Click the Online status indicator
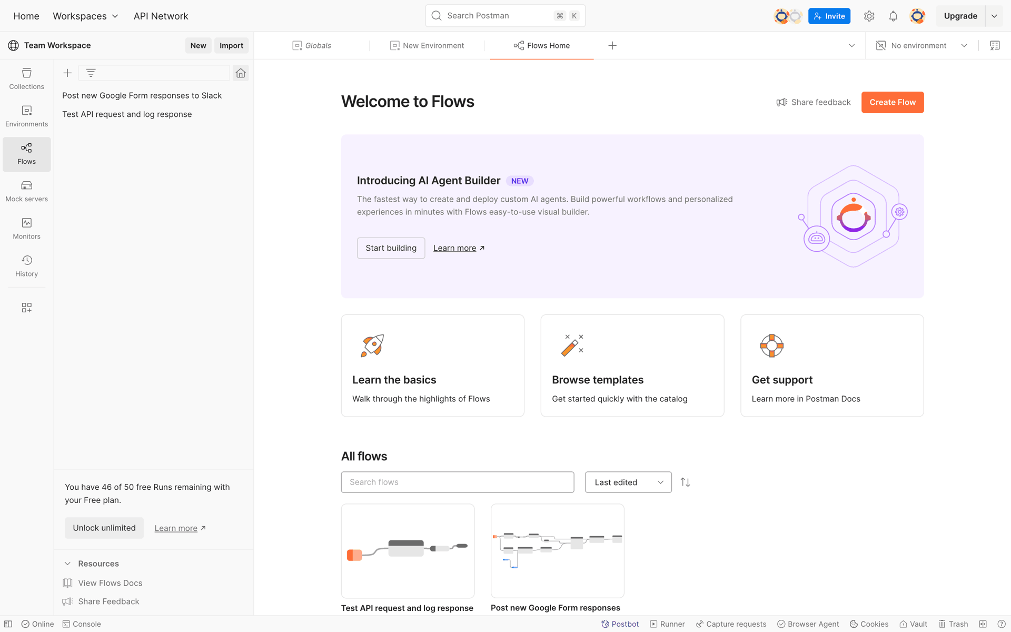The height and width of the screenshot is (632, 1011). pyautogui.click(x=37, y=624)
